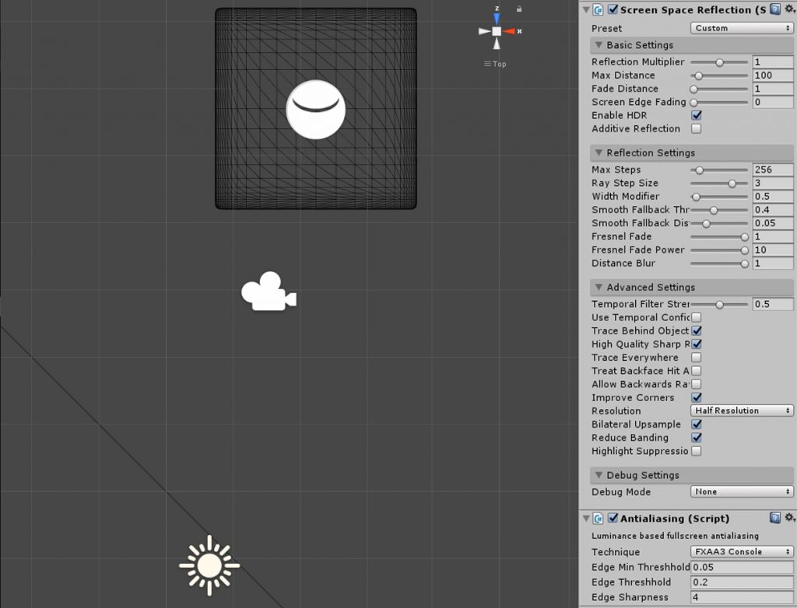Enable the Additive Reflection checkbox
The height and width of the screenshot is (608, 797).
697,129
